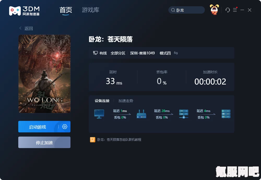Click the 加速时长 label

coord(210,72)
